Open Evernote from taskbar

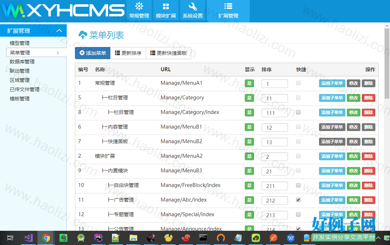point(64,238)
